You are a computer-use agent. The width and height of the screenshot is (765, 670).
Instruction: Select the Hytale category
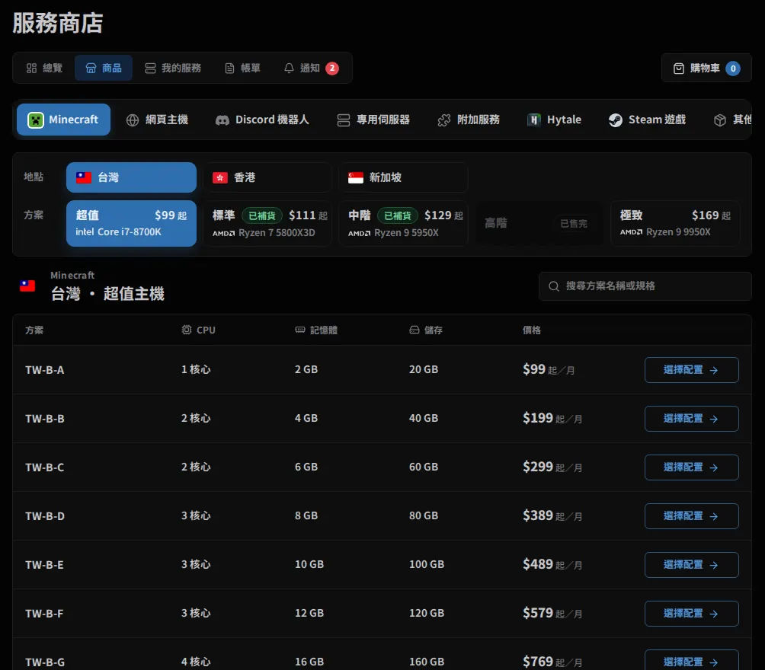[x=554, y=120]
